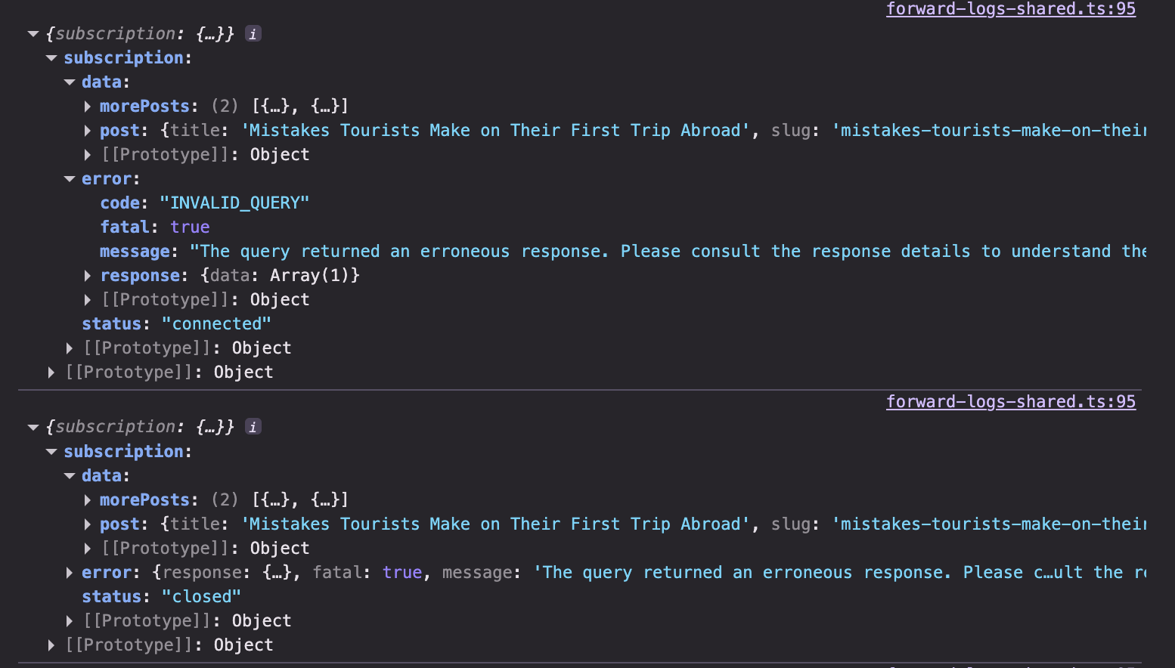Image resolution: width=1175 pixels, height=668 pixels.
Task: Open the forward-logs-shared.ts:95 link above the second log
Action: [1010, 402]
